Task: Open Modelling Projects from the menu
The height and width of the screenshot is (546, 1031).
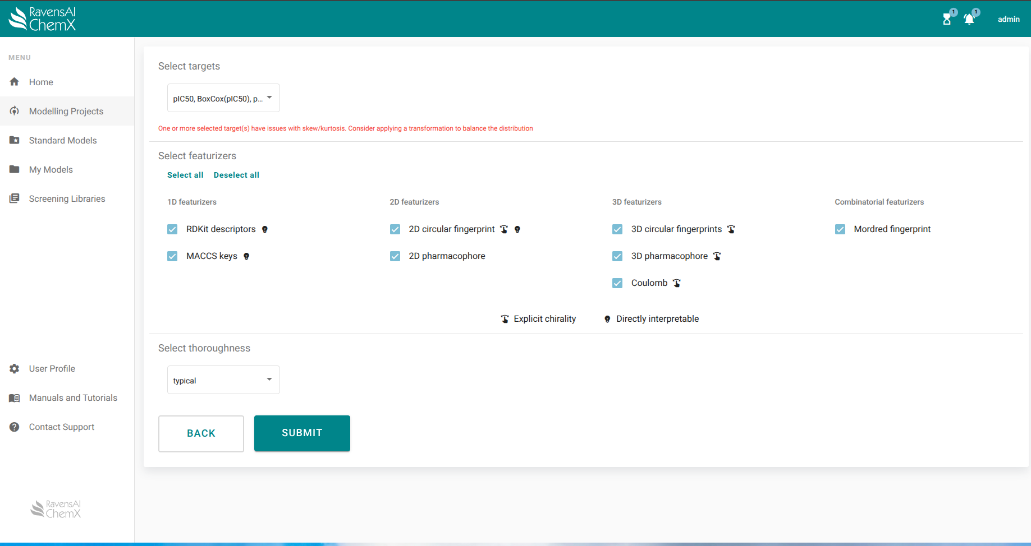Action: point(66,111)
